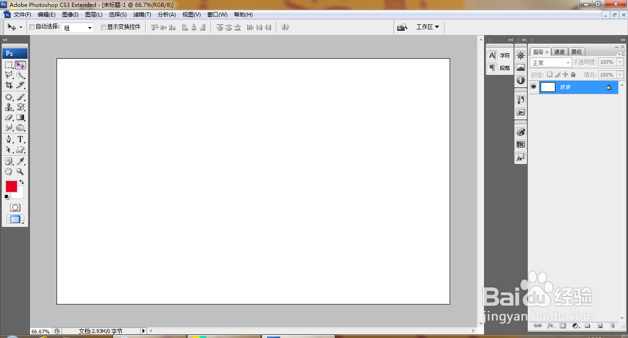Select the Pen tool
Screen dimensions: 628x338
pyautogui.click(x=9, y=139)
